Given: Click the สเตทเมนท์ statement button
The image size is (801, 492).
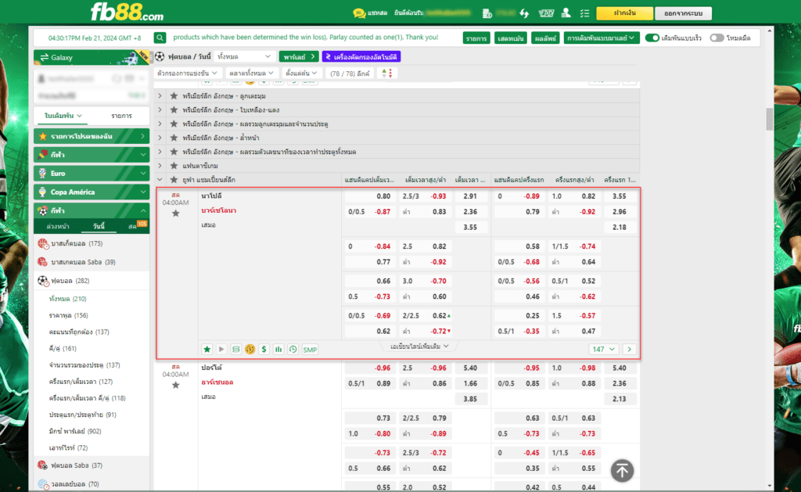Looking at the screenshot, I should tap(510, 38).
